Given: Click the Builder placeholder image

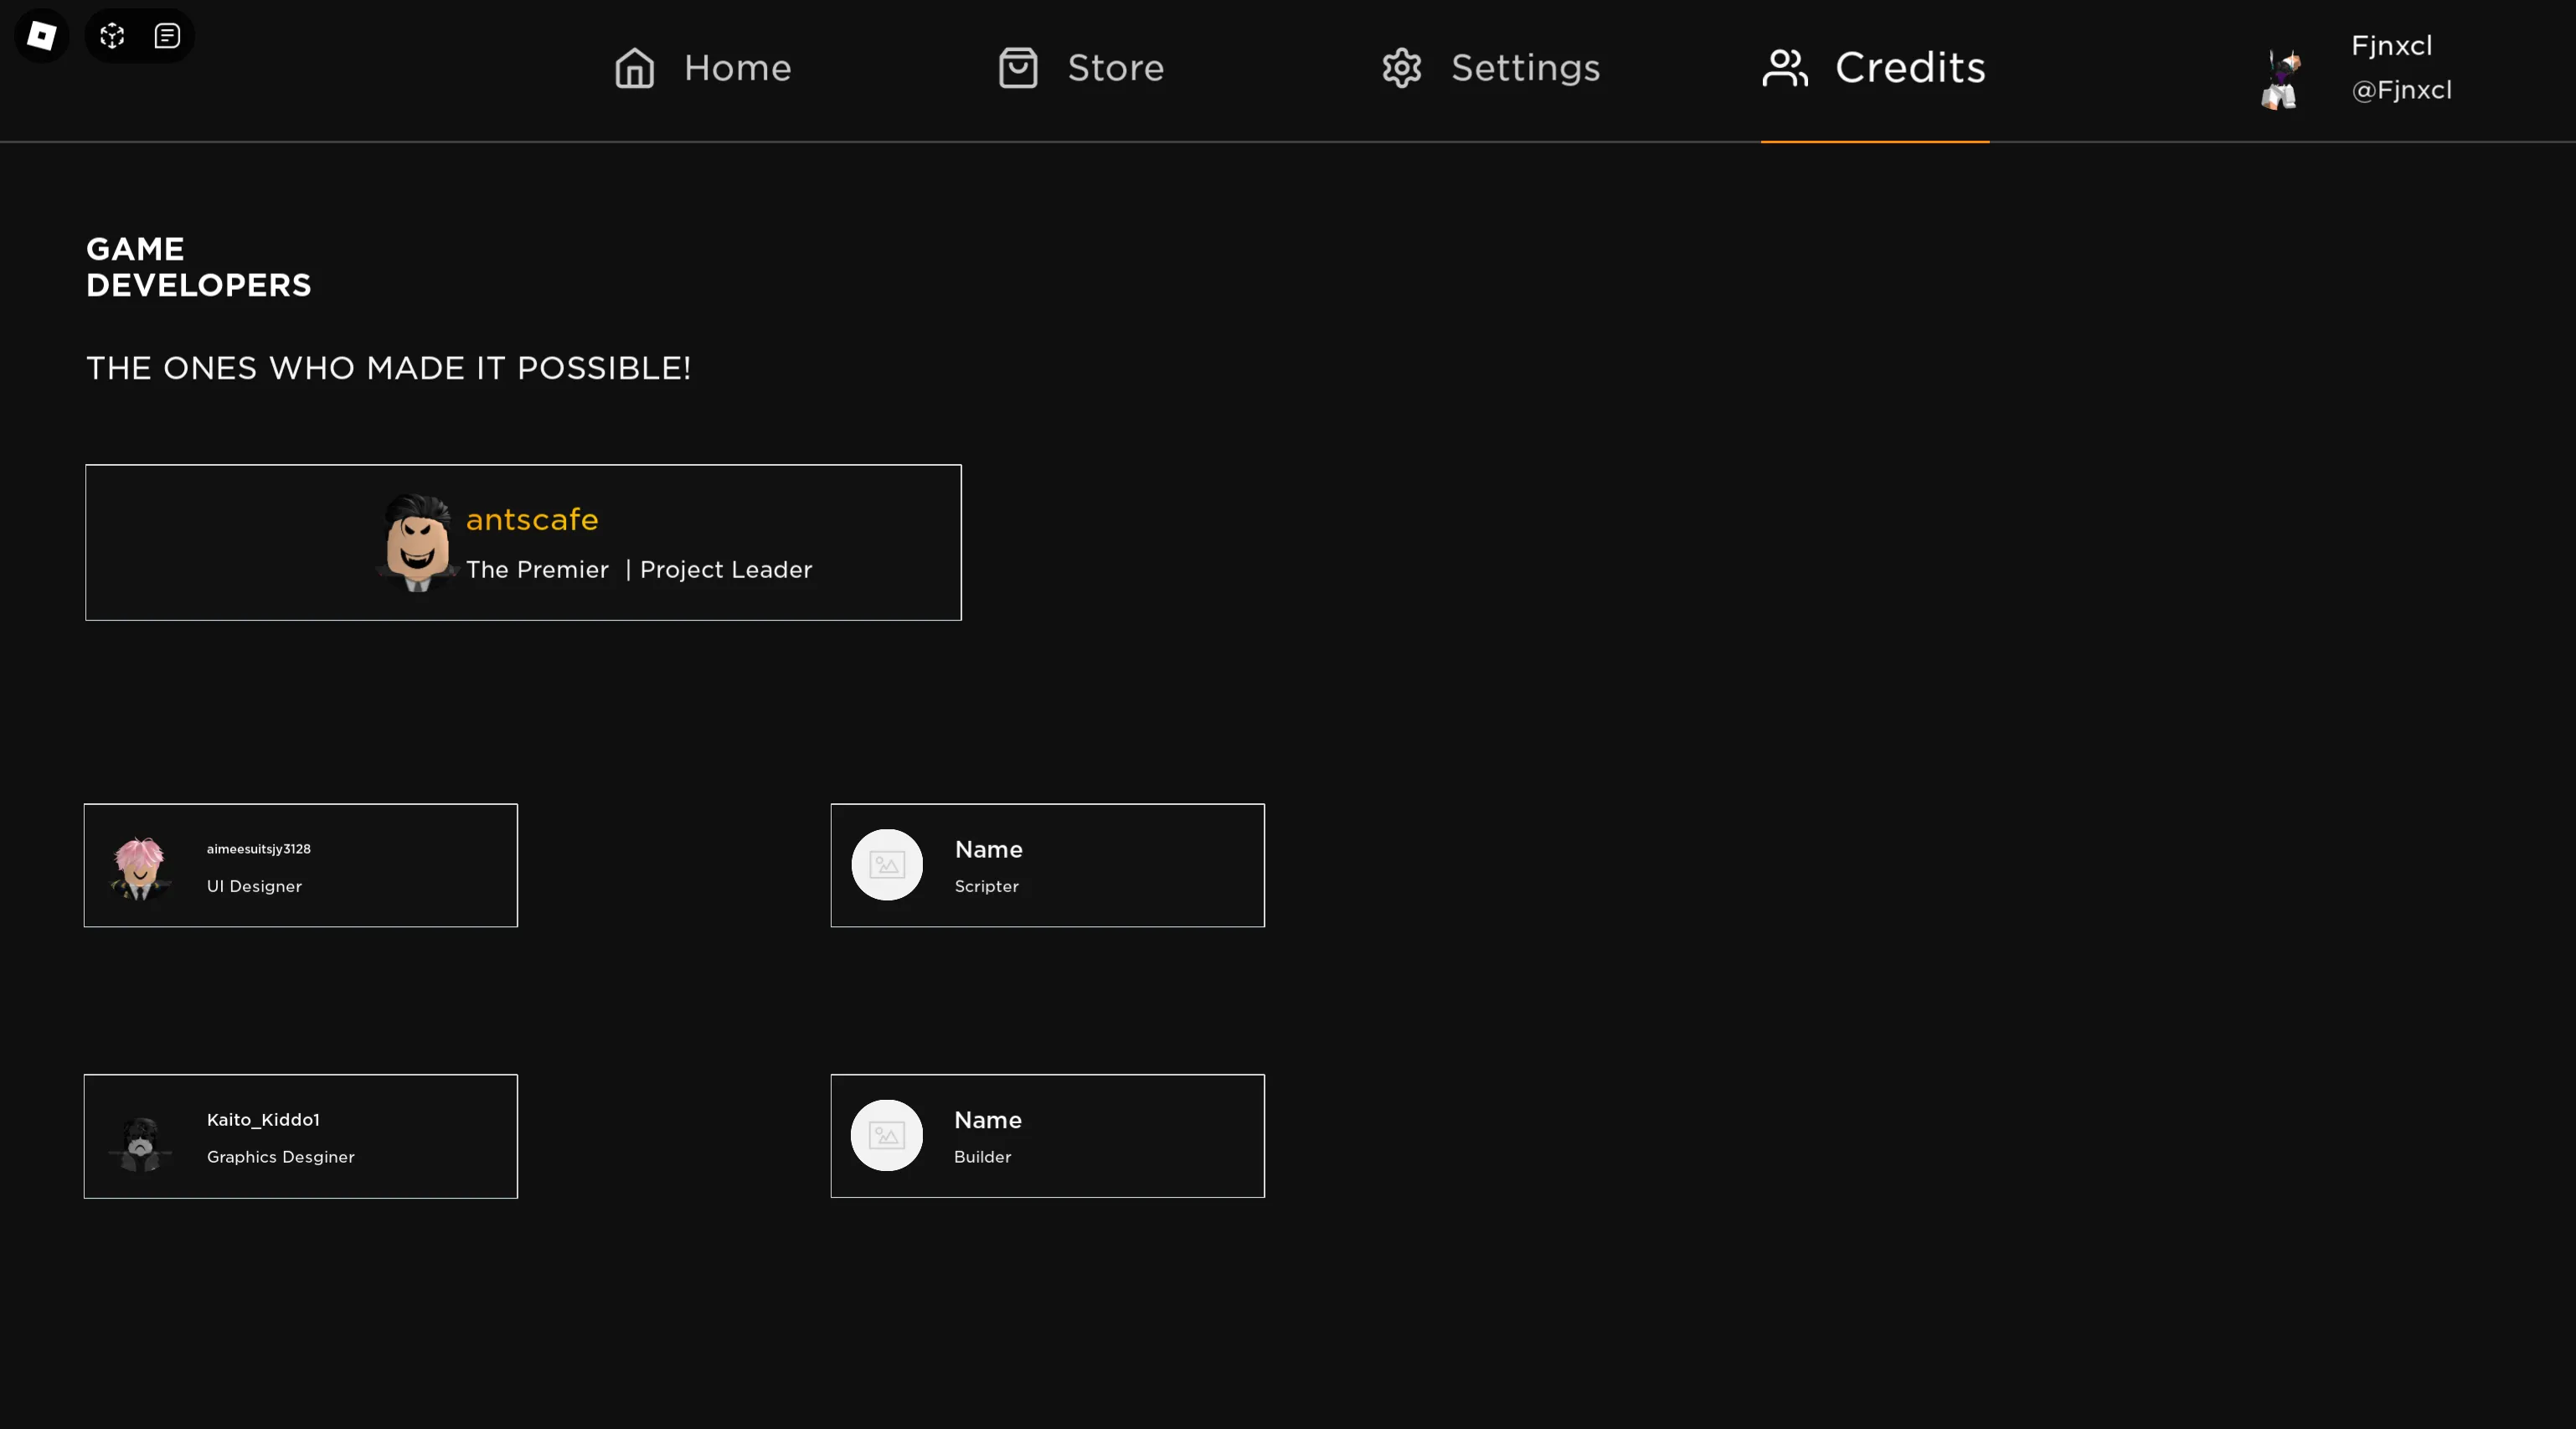Looking at the screenshot, I should click(x=886, y=1135).
